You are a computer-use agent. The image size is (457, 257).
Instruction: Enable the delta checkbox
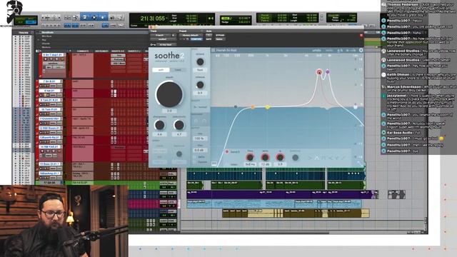pyautogui.click(x=195, y=157)
